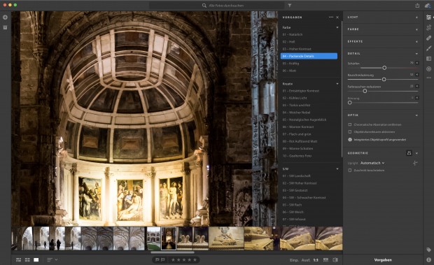
Task: Select the Brush adjustment tool
Action: 428,48
